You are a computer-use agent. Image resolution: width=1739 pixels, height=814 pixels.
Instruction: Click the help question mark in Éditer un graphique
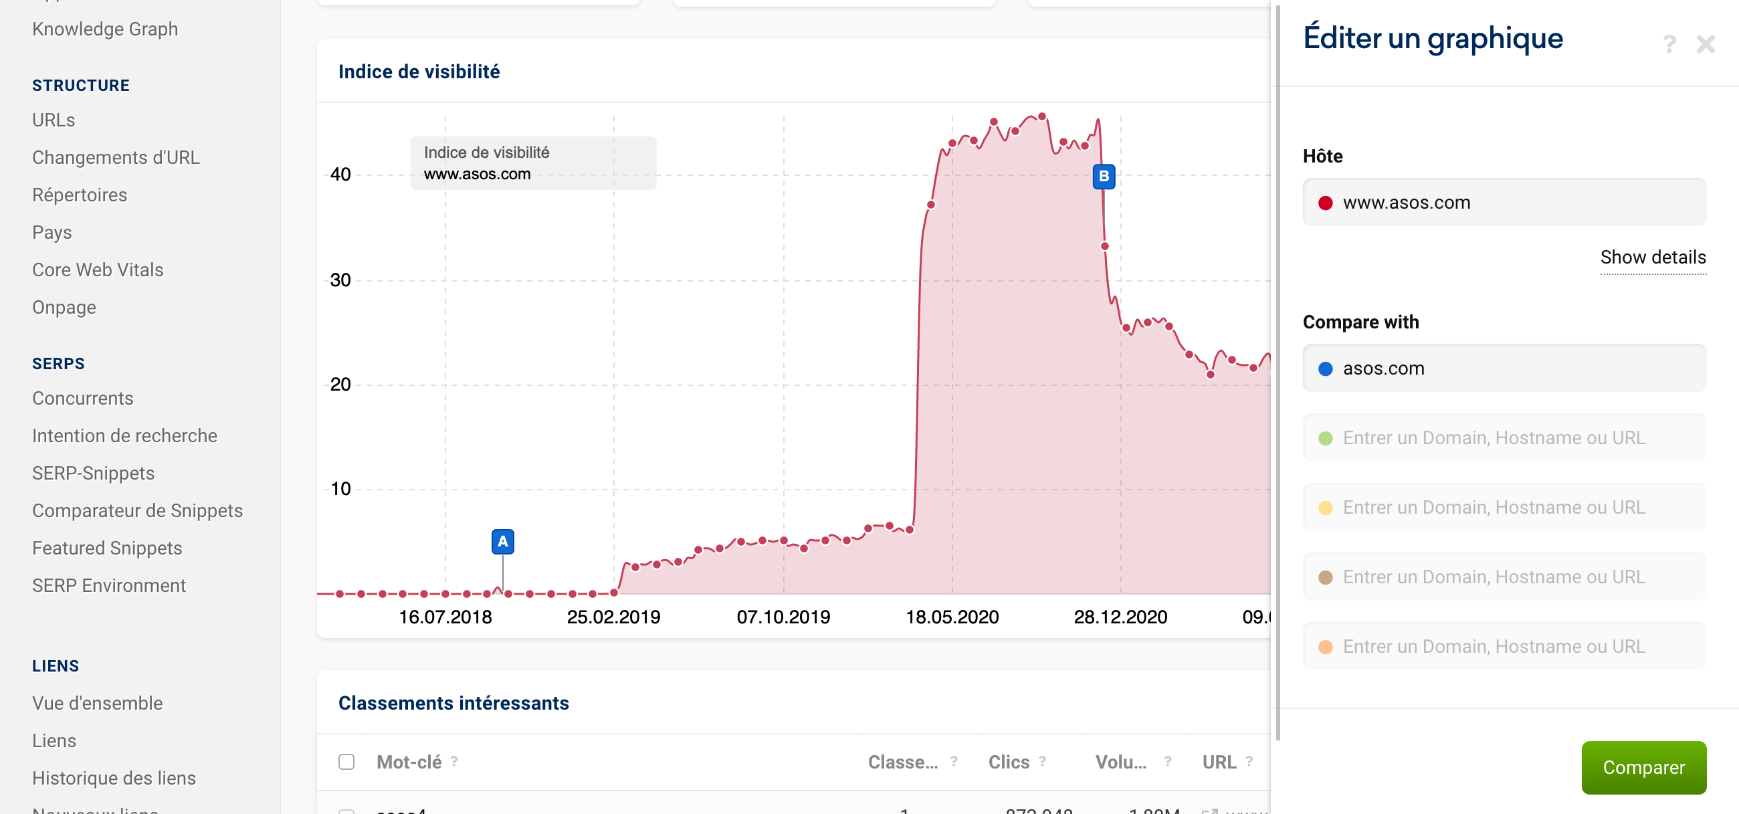coord(1669,45)
